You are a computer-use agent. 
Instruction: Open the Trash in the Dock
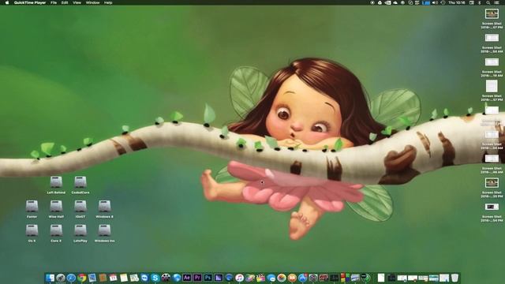(454, 278)
